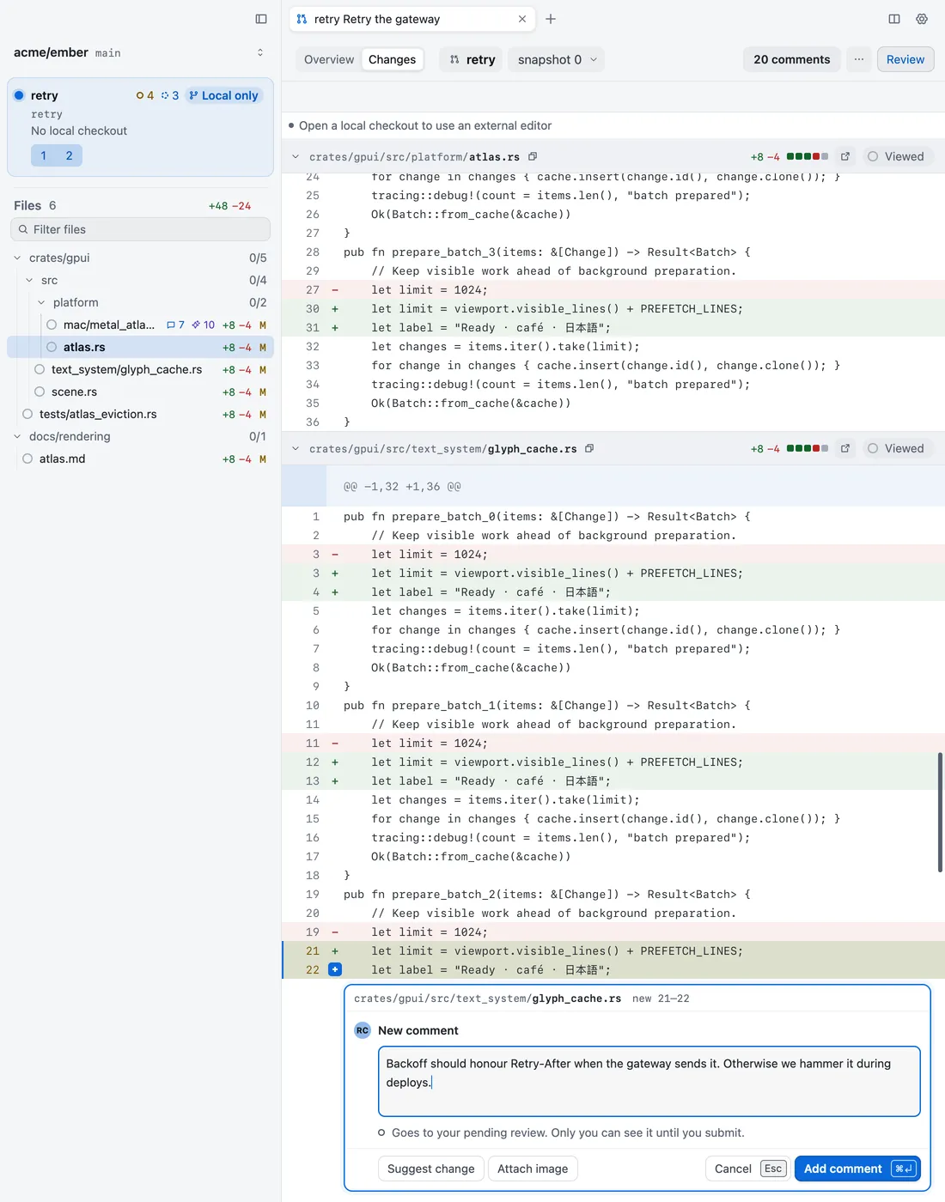Click the status 4 indicator on retry card

pyautogui.click(x=145, y=95)
